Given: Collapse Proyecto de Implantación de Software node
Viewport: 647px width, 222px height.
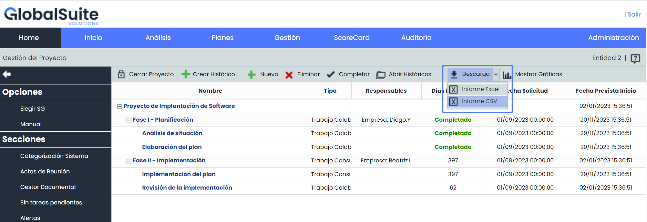Looking at the screenshot, I should pyautogui.click(x=120, y=107).
